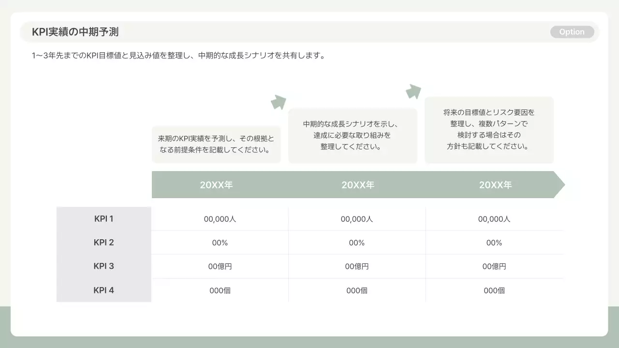Expand the first instruction text box
The image size is (619, 348).
tap(216, 144)
